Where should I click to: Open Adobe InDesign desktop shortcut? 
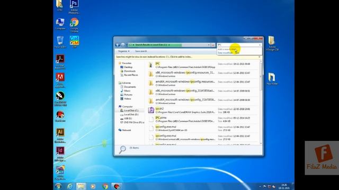click(x=60, y=154)
